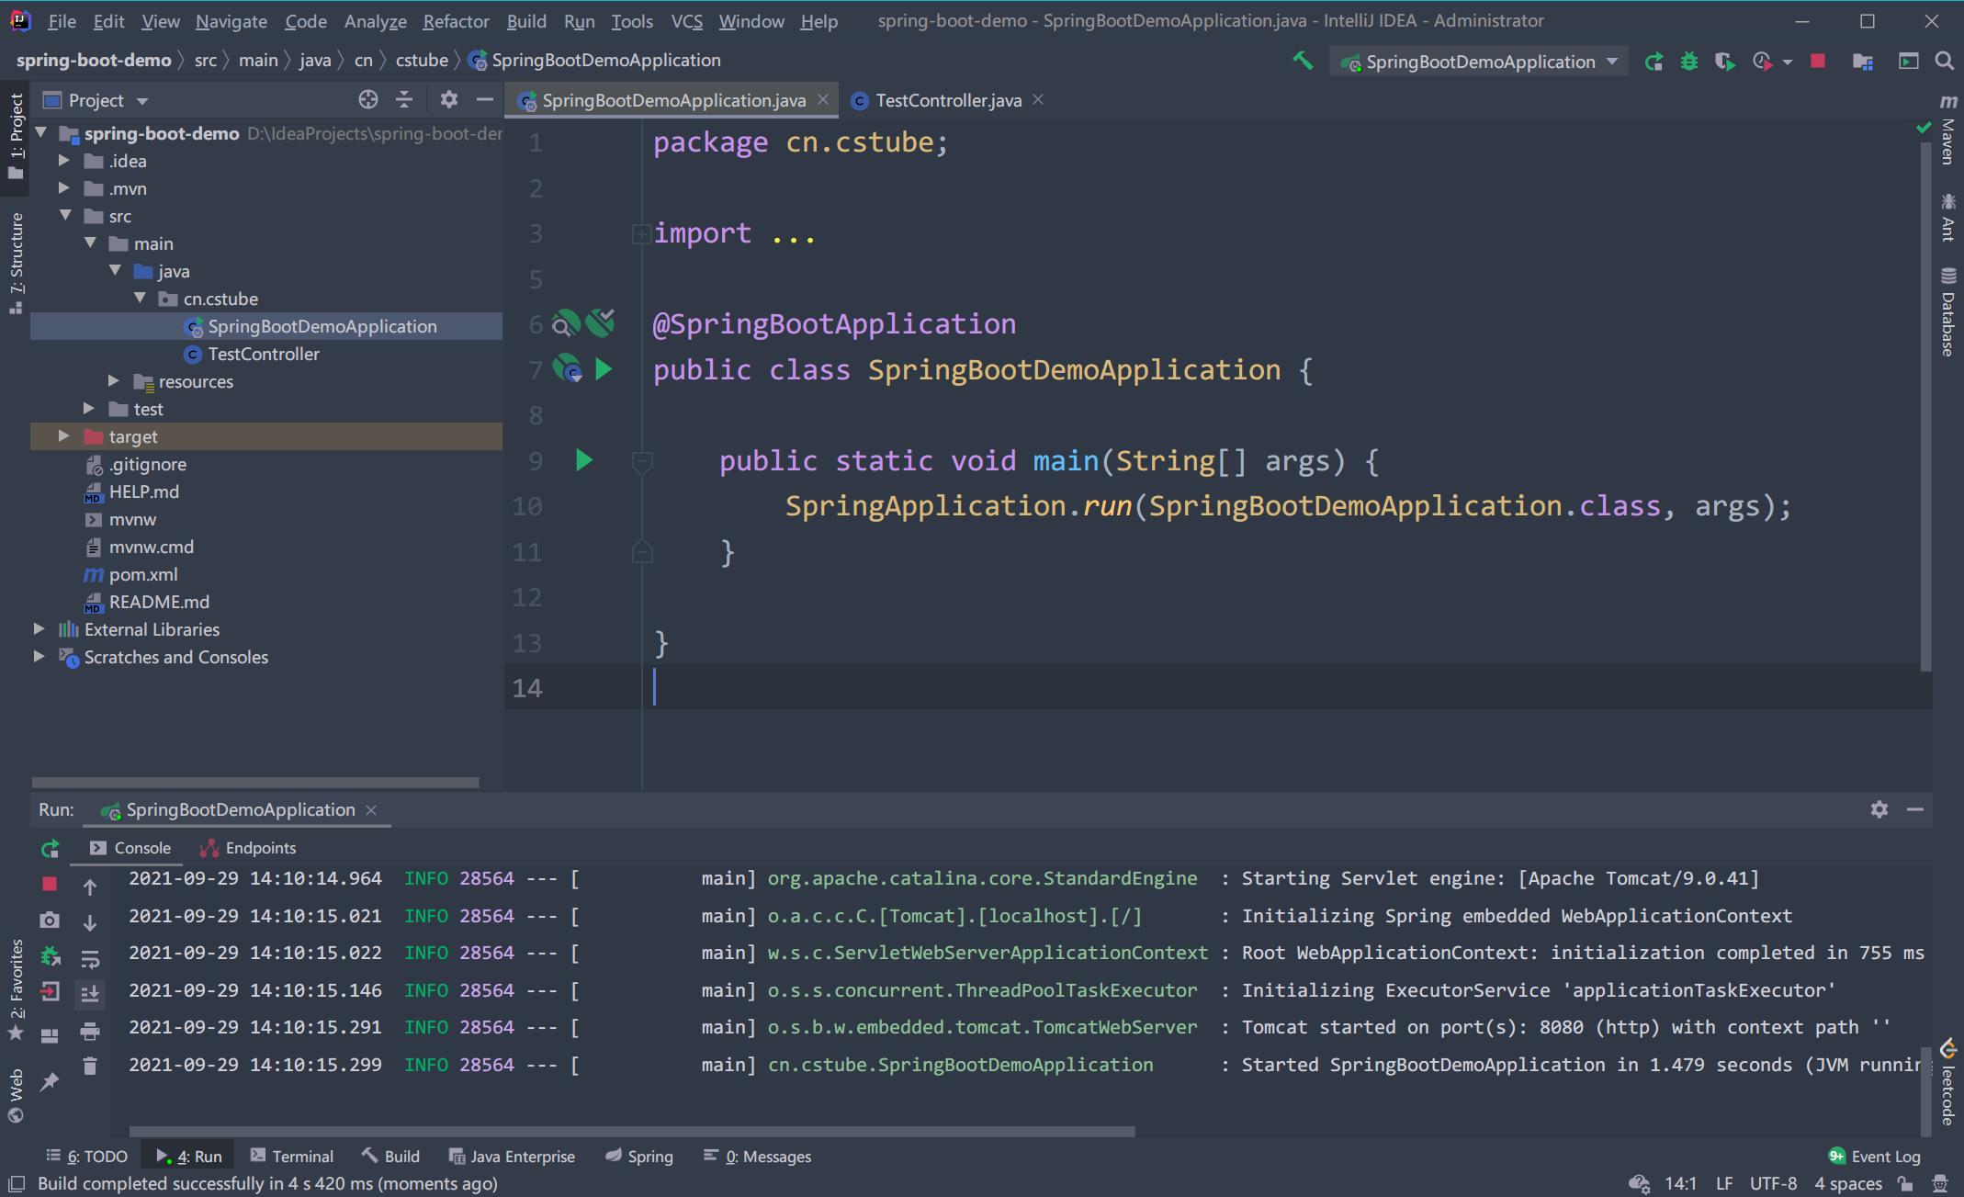The image size is (1964, 1197).
Task: Open the run configuration dropdown
Action: [1479, 62]
